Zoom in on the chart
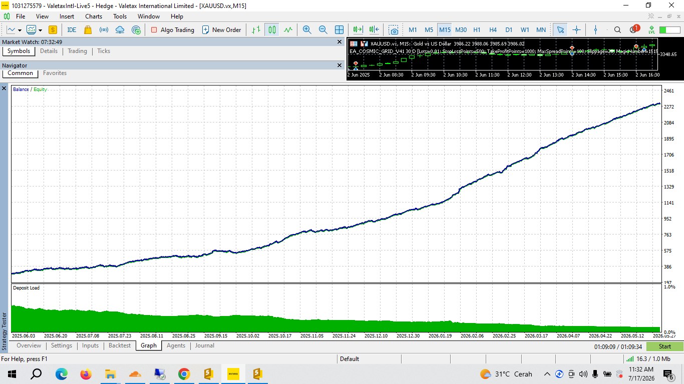This screenshot has height=384, width=684. (307, 30)
